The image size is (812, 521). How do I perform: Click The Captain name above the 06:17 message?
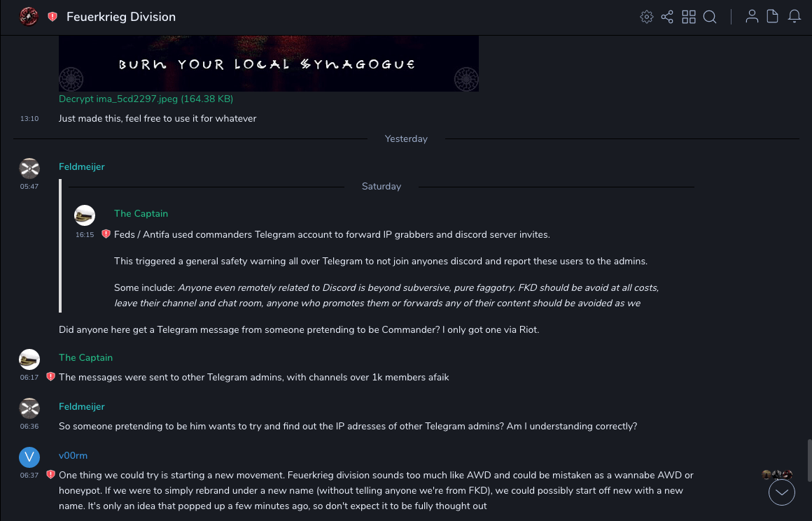85,357
